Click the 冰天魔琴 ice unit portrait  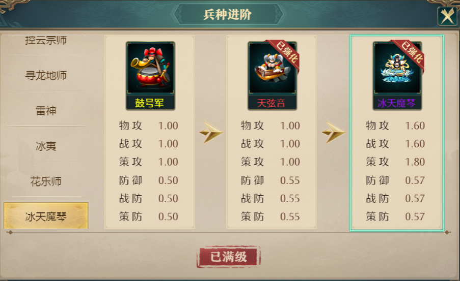(x=397, y=69)
